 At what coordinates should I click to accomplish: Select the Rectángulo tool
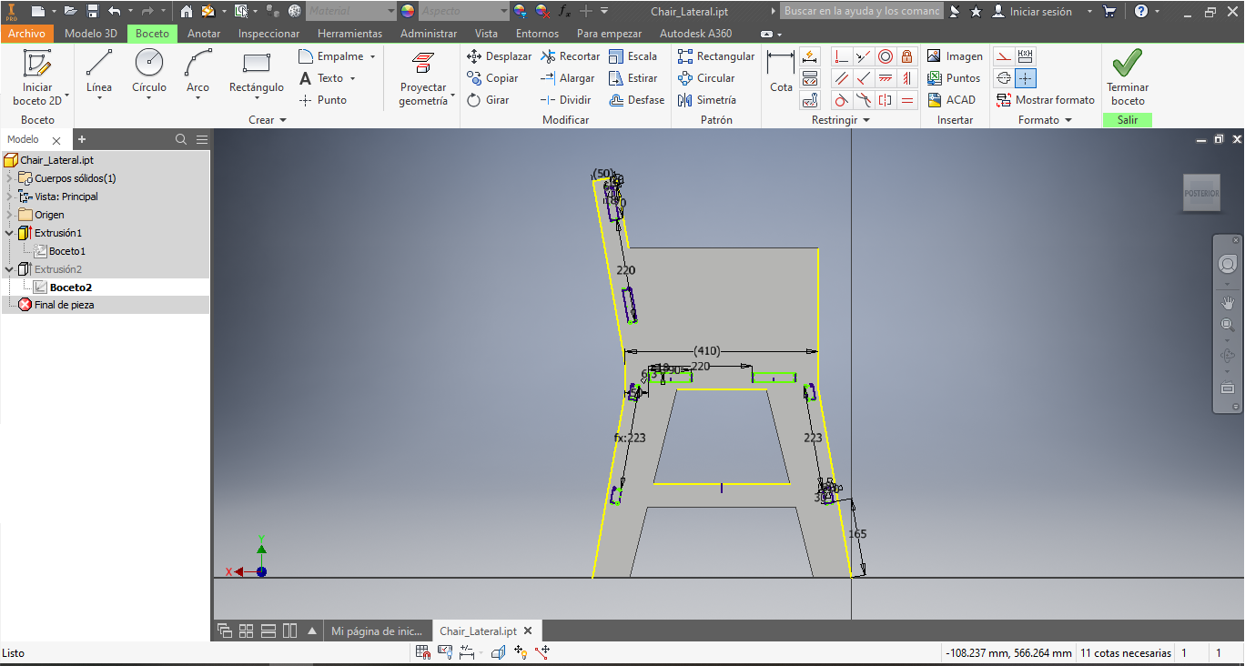coord(257,73)
